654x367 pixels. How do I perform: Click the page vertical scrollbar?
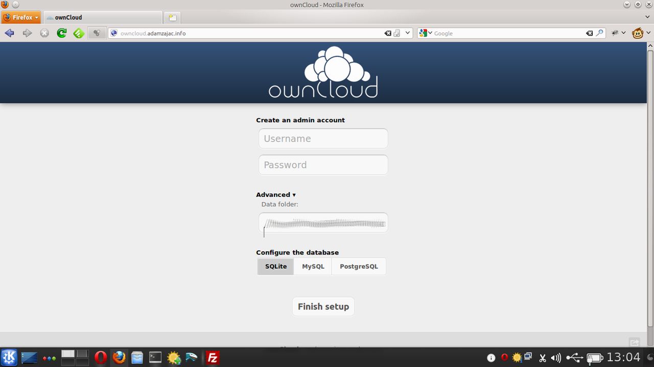pos(650,189)
